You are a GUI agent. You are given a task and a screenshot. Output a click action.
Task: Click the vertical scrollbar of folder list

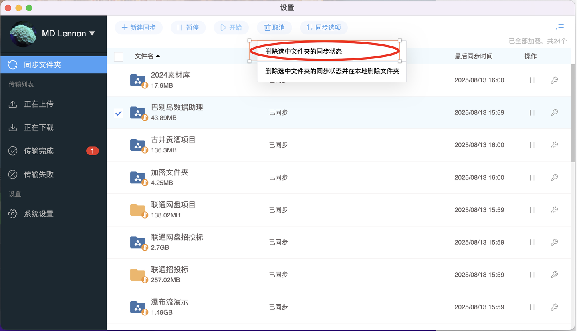[573, 112]
